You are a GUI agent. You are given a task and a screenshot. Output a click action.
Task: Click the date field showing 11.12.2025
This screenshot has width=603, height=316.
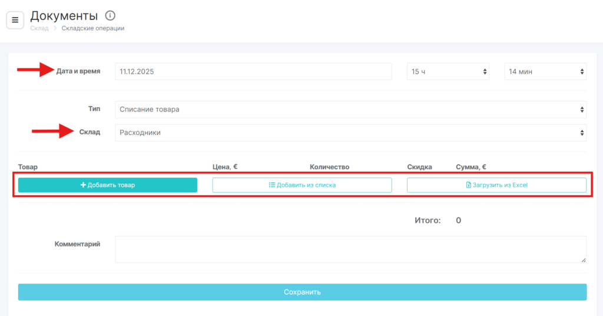pyautogui.click(x=253, y=71)
